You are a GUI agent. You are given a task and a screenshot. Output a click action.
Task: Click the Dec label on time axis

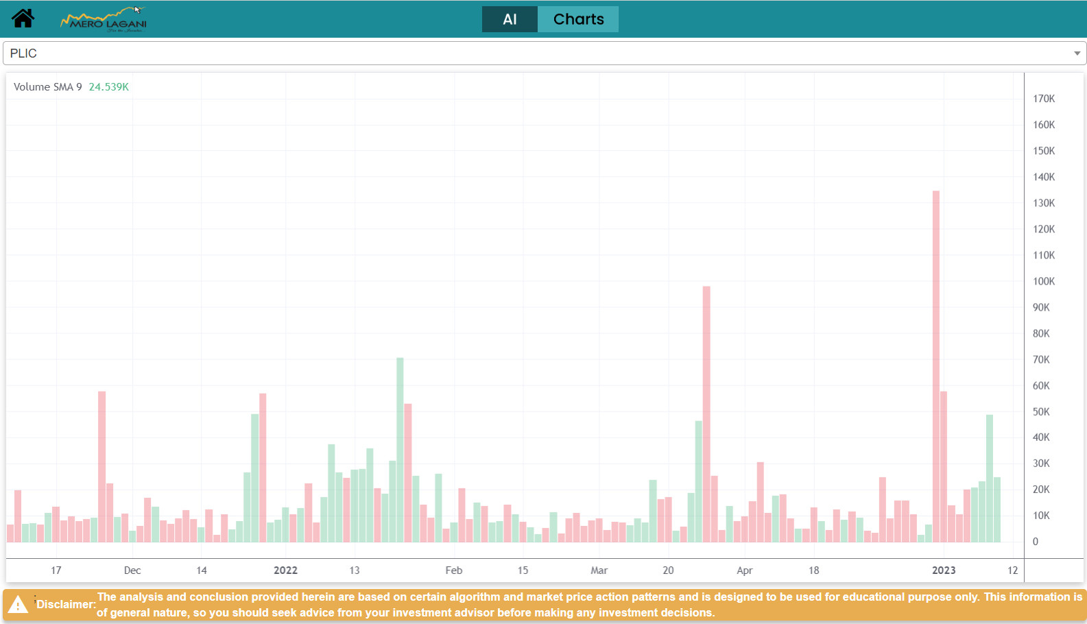(132, 571)
